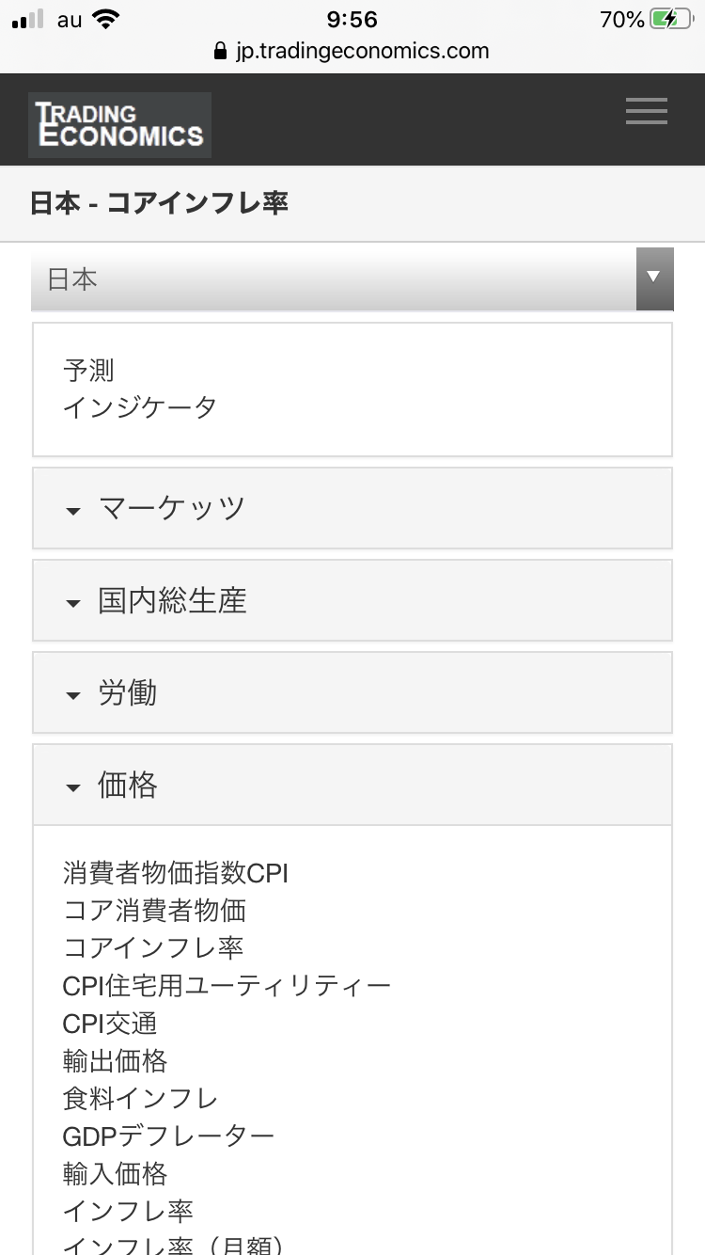Open the 日本 country dropdown

point(352,279)
